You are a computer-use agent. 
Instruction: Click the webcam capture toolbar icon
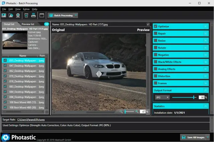[18, 15]
